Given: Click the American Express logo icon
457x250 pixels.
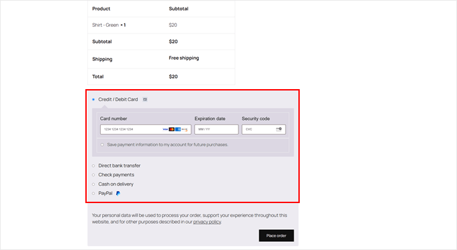Looking at the screenshot, I should coord(178,129).
